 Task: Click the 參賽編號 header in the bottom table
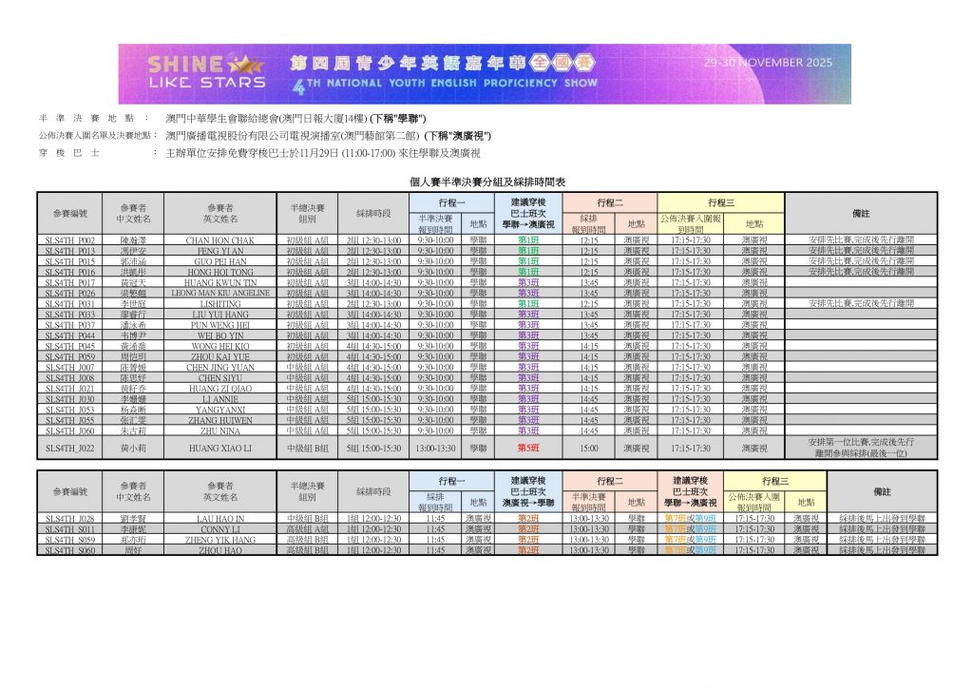coord(71,491)
